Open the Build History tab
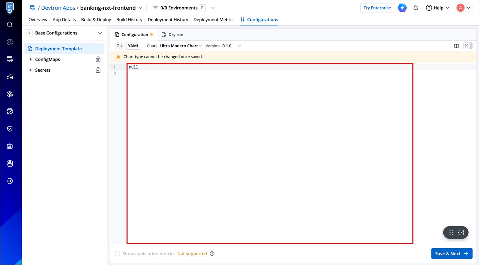Image resolution: width=479 pixels, height=265 pixels. (129, 20)
